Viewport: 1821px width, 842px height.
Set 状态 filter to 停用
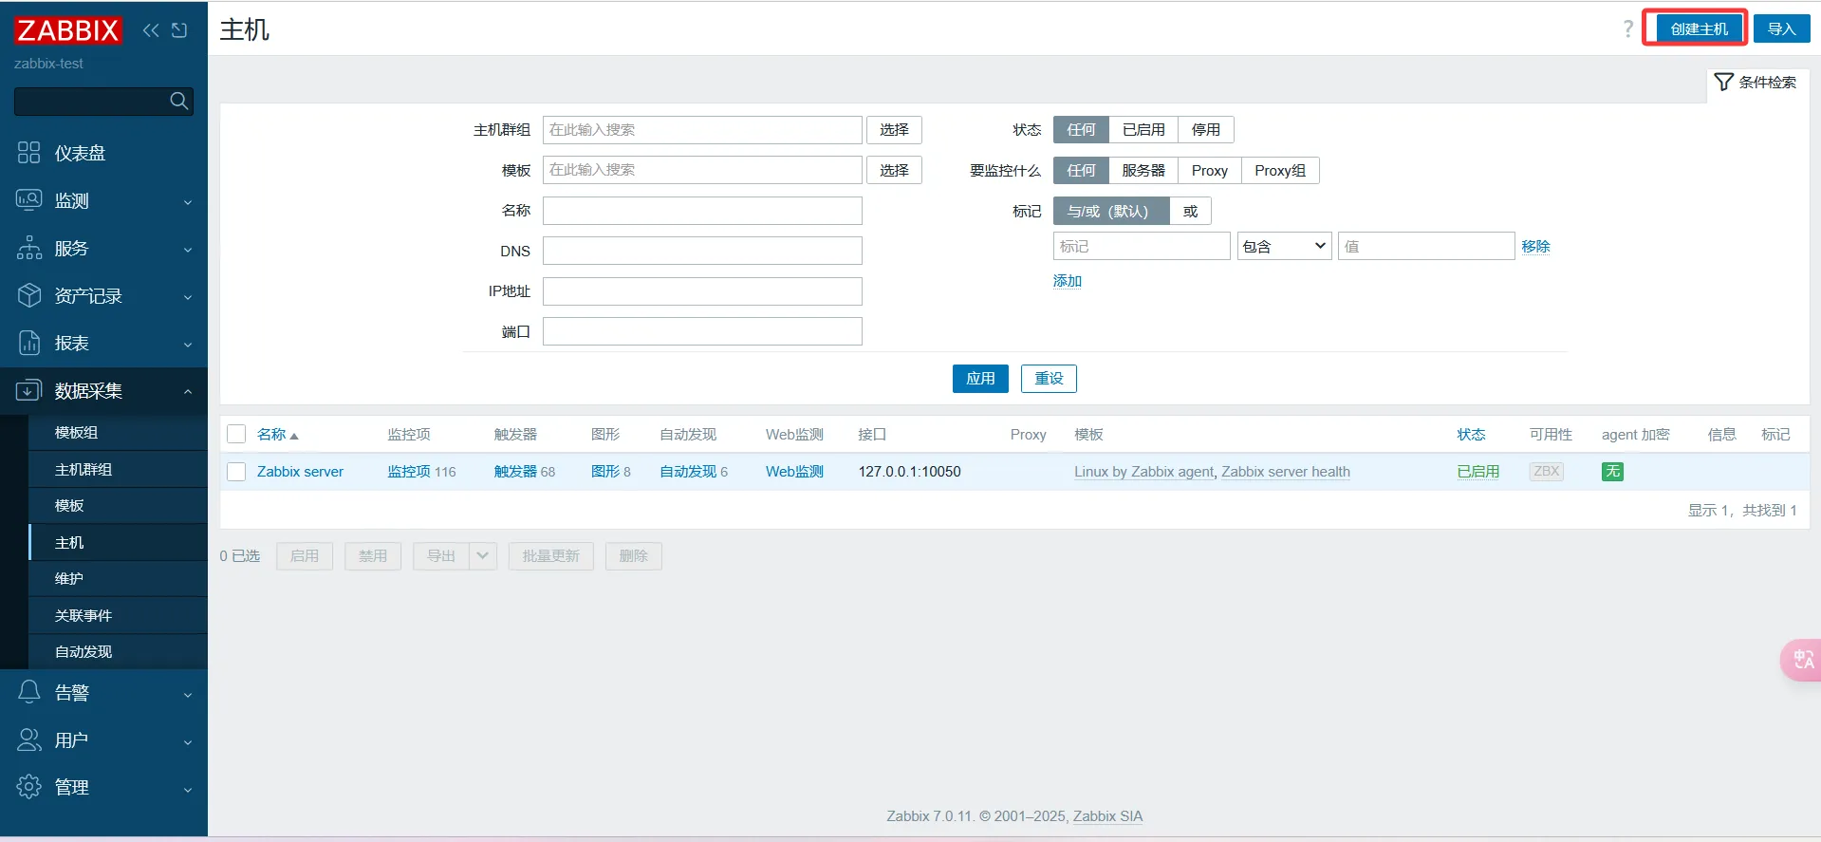(1206, 129)
